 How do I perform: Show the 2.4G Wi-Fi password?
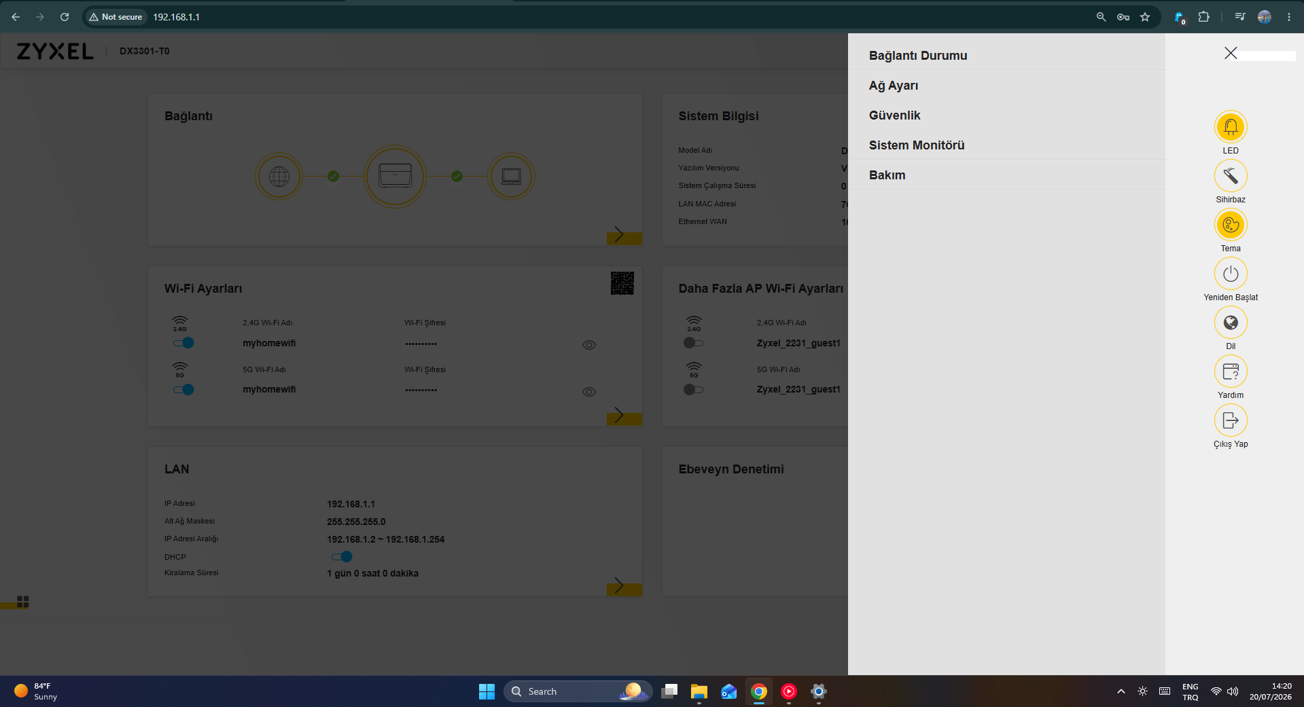pyautogui.click(x=589, y=345)
